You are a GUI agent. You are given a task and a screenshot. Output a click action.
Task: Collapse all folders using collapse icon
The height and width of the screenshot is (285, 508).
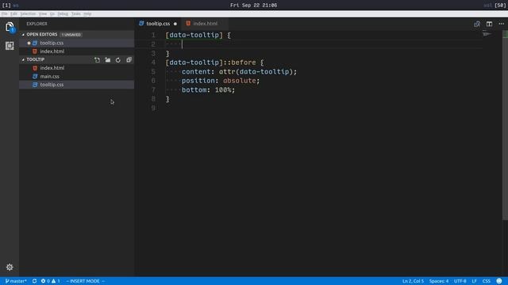129,60
